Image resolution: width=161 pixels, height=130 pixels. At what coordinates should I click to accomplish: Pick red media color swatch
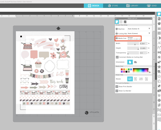(x=122, y=69)
